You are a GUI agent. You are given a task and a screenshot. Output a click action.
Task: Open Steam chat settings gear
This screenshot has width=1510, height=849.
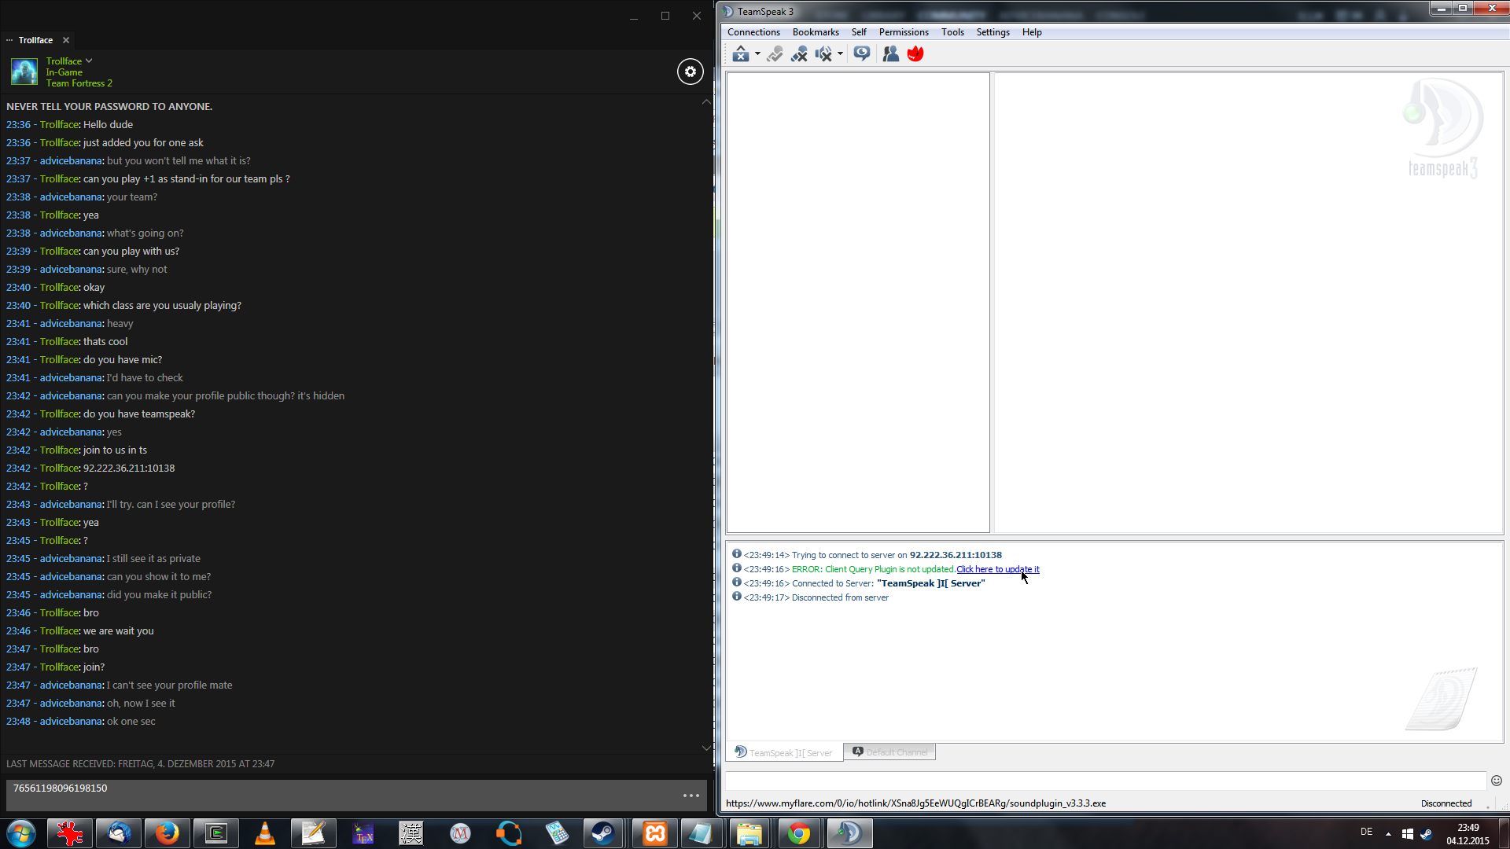tap(690, 72)
